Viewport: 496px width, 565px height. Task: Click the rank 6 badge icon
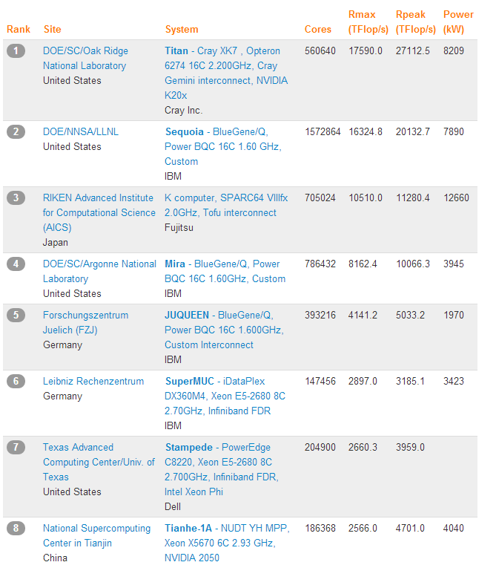coord(16,381)
